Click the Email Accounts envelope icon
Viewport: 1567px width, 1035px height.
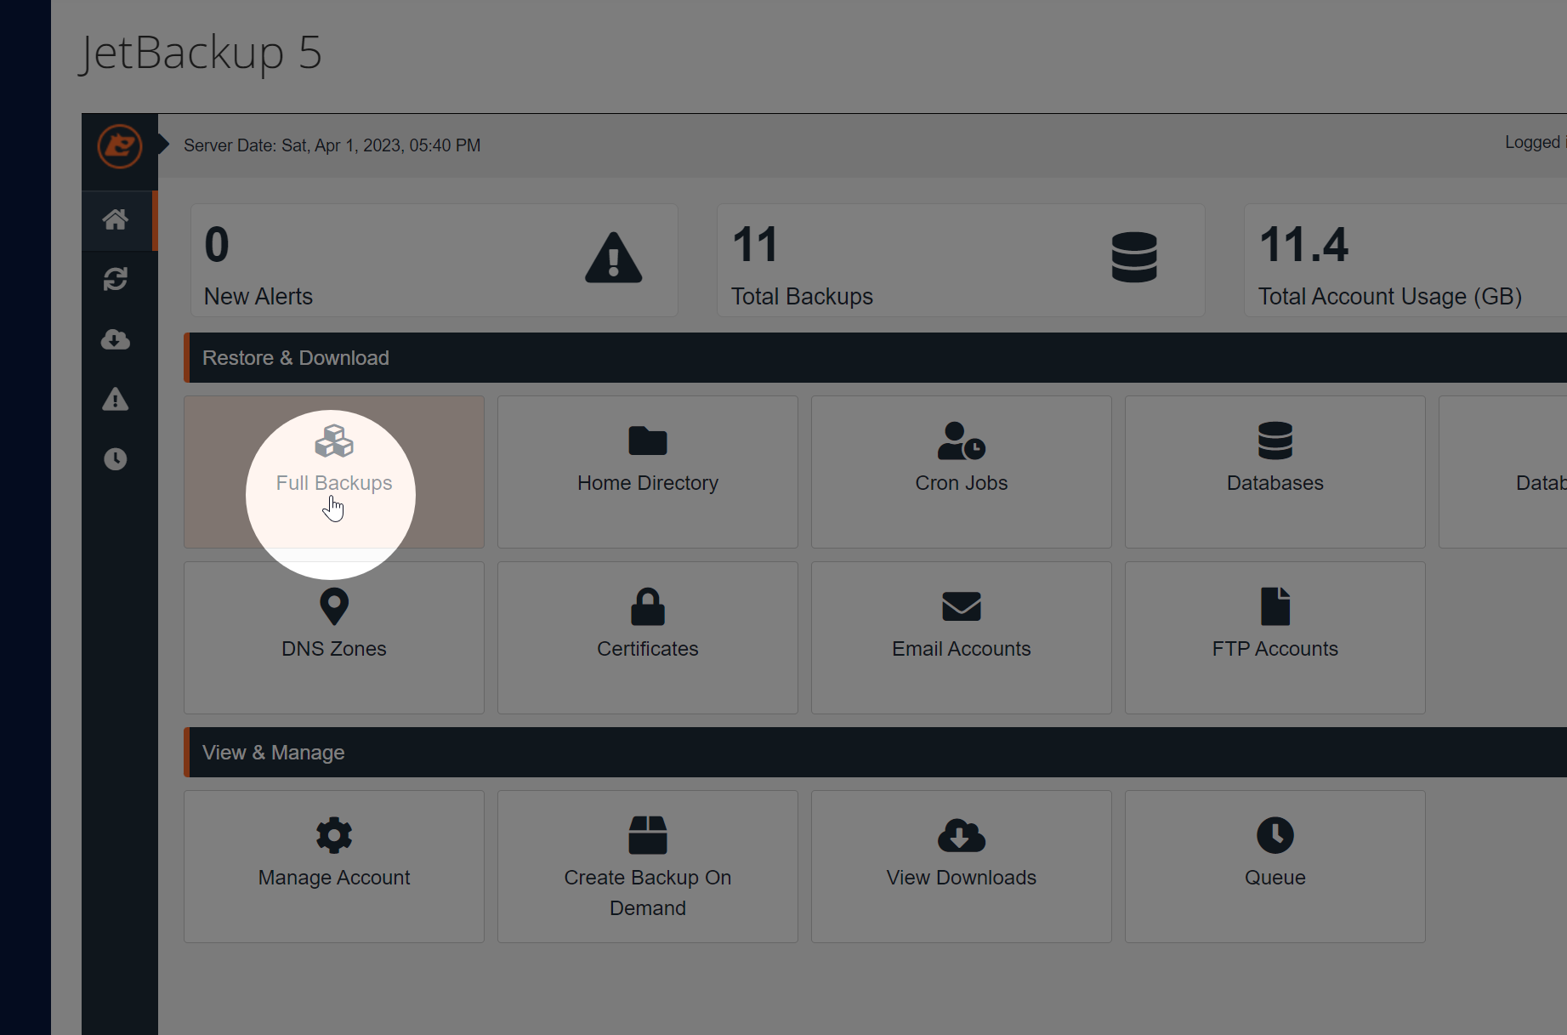(962, 607)
